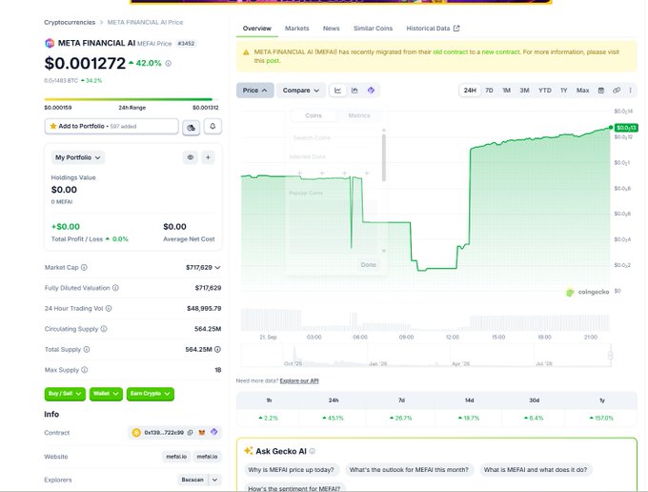Open chart more options three-dot menu

pos(630,91)
